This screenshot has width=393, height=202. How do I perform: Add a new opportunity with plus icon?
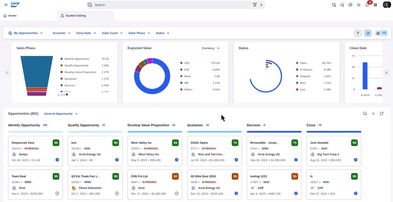tap(373, 114)
